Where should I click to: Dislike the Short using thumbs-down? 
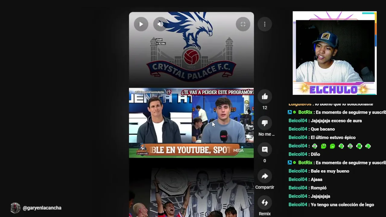pos(265,123)
